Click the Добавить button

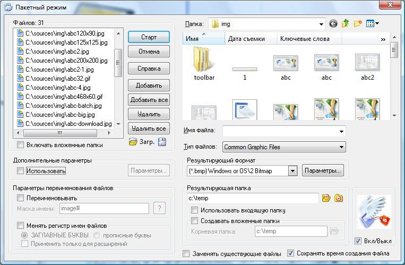tap(149, 86)
